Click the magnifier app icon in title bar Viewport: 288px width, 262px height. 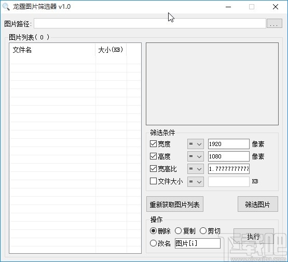point(6,7)
